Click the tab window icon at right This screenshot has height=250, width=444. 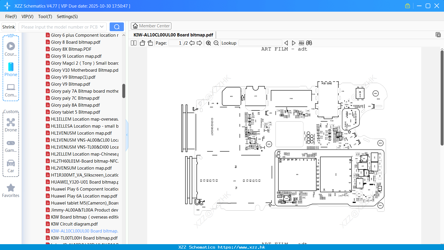(438, 35)
